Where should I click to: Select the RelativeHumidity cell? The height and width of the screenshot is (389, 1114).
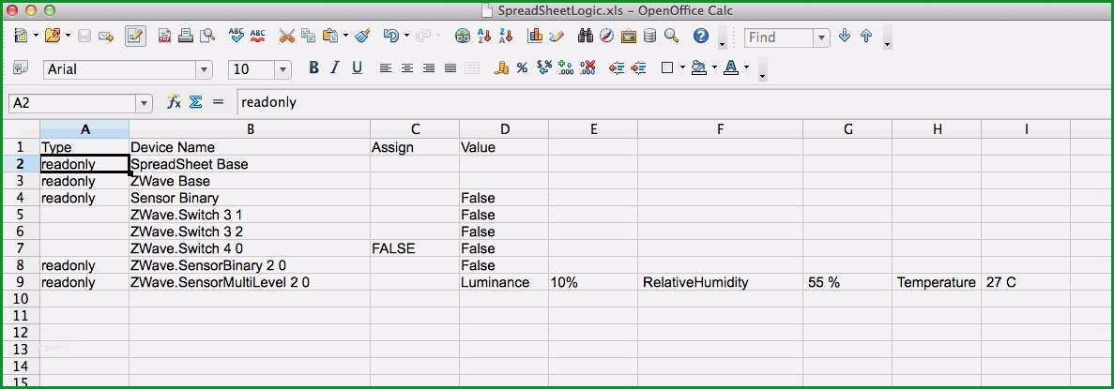[720, 282]
